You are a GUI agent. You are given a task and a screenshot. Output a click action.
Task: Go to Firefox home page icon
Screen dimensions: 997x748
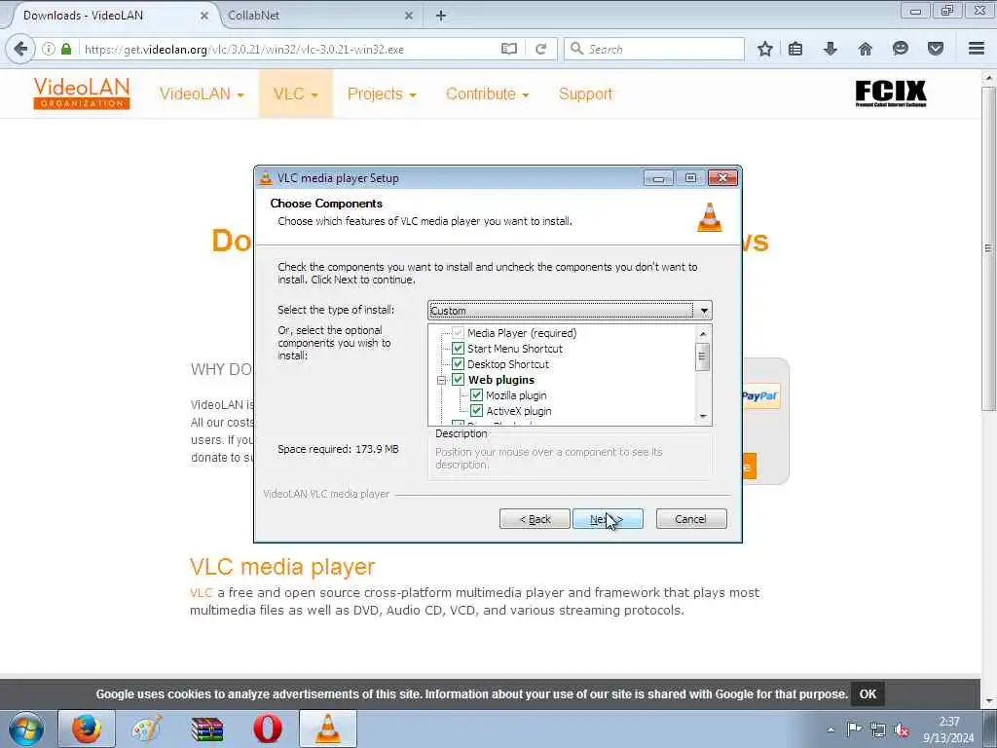[865, 49]
